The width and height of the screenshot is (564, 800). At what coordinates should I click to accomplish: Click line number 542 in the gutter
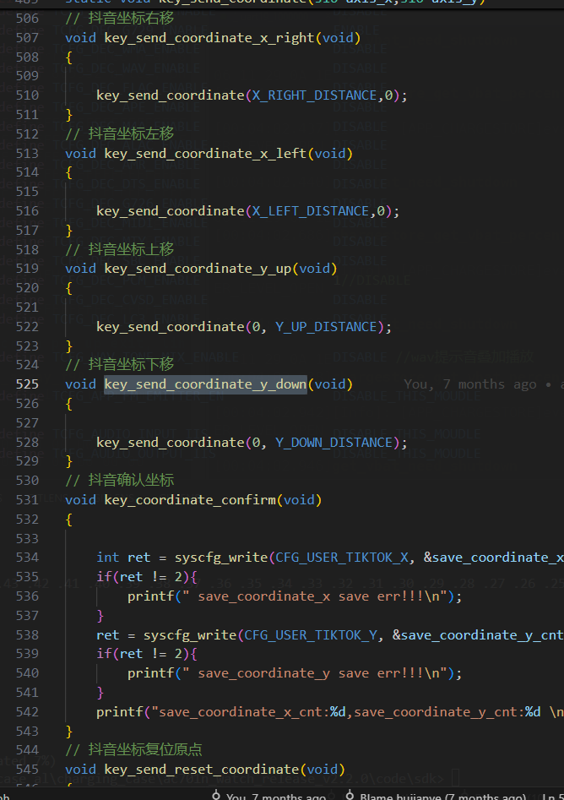[x=27, y=712]
